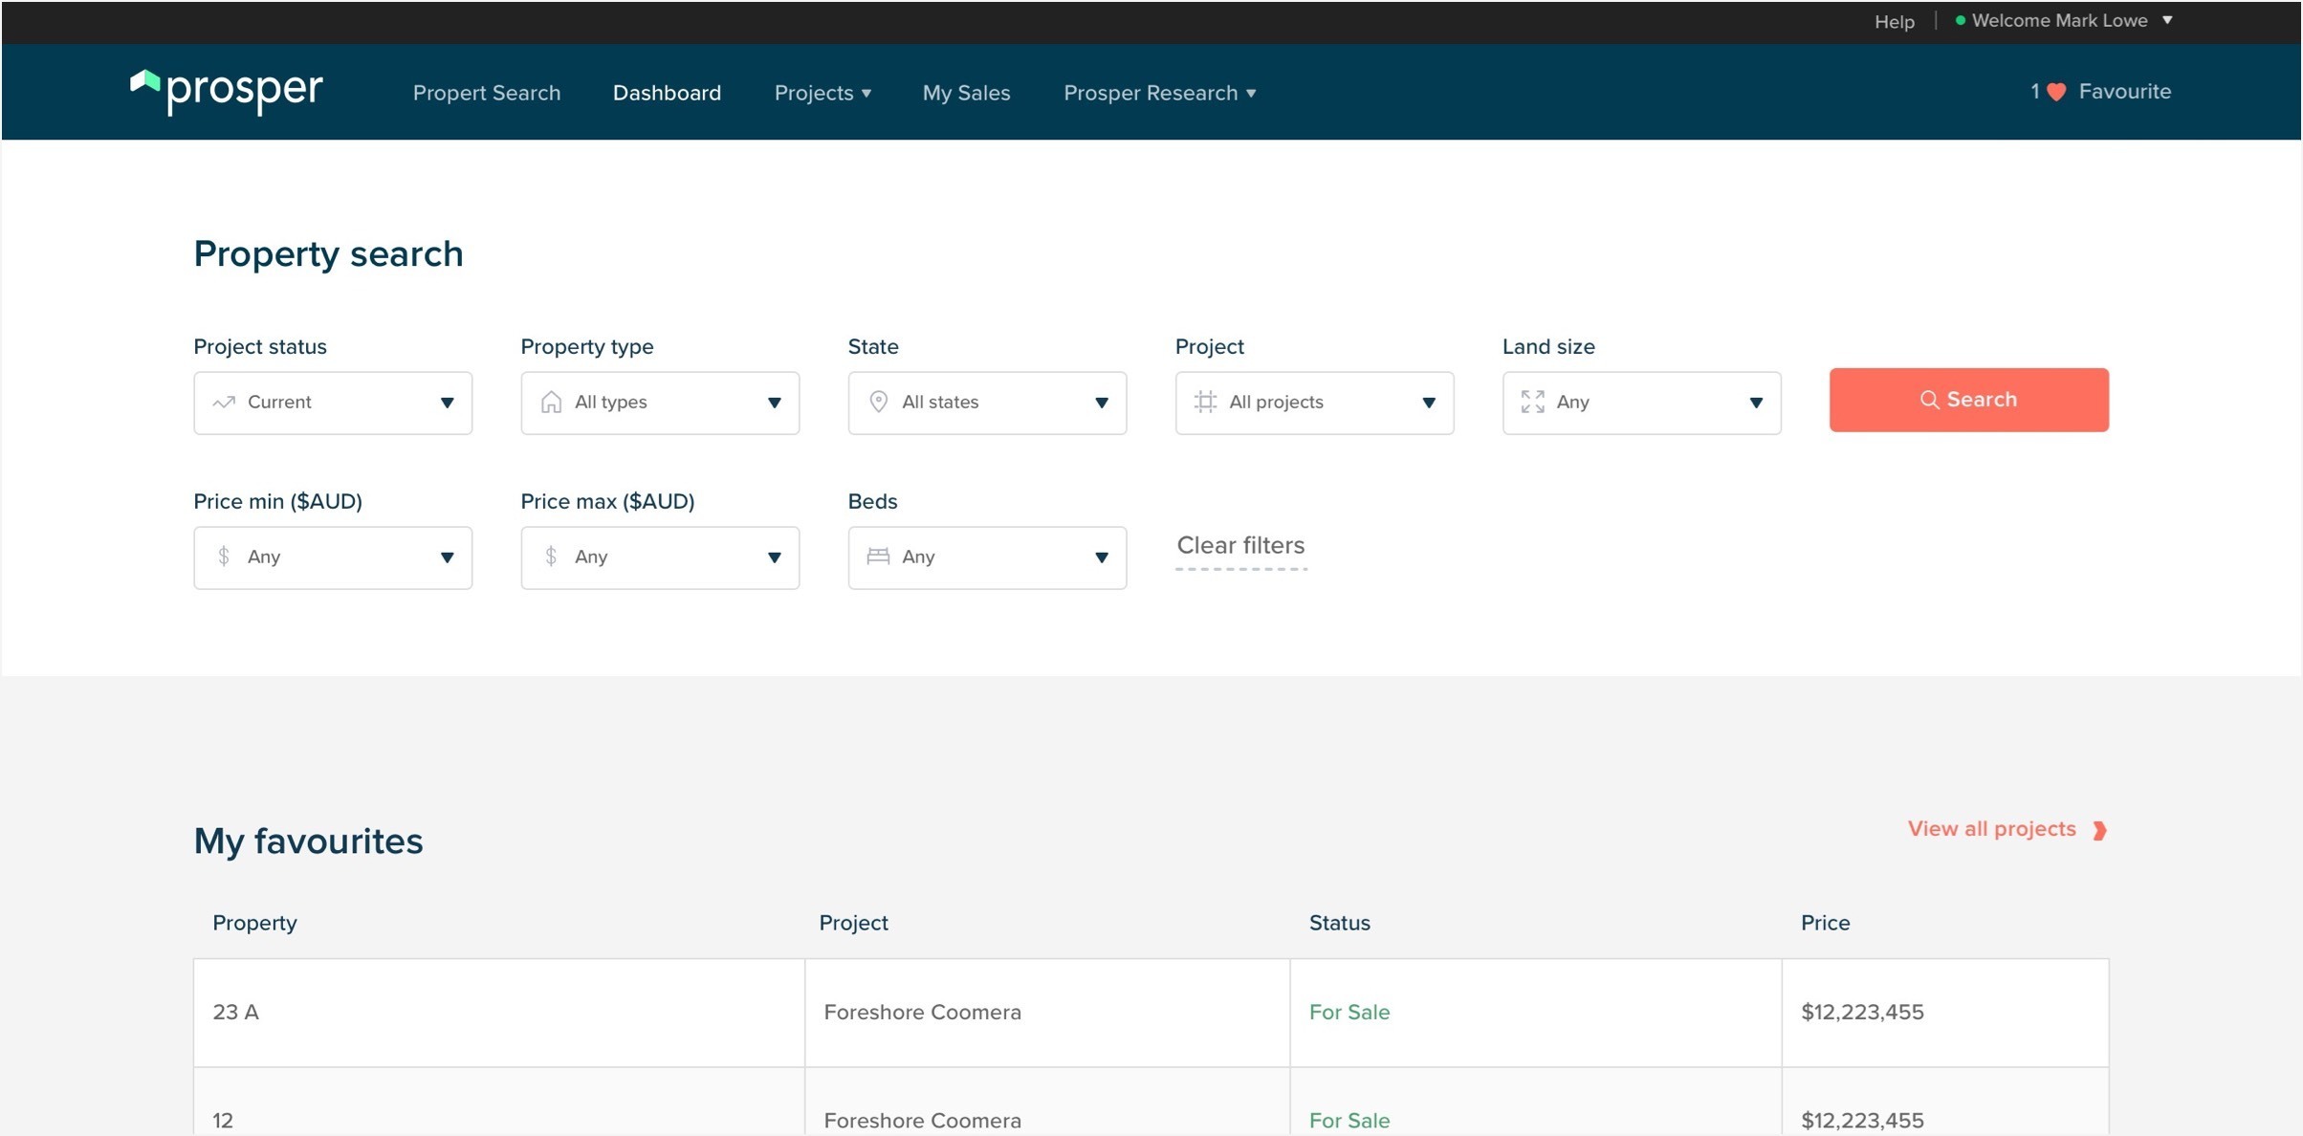Open the Price min dropdown

point(333,557)
